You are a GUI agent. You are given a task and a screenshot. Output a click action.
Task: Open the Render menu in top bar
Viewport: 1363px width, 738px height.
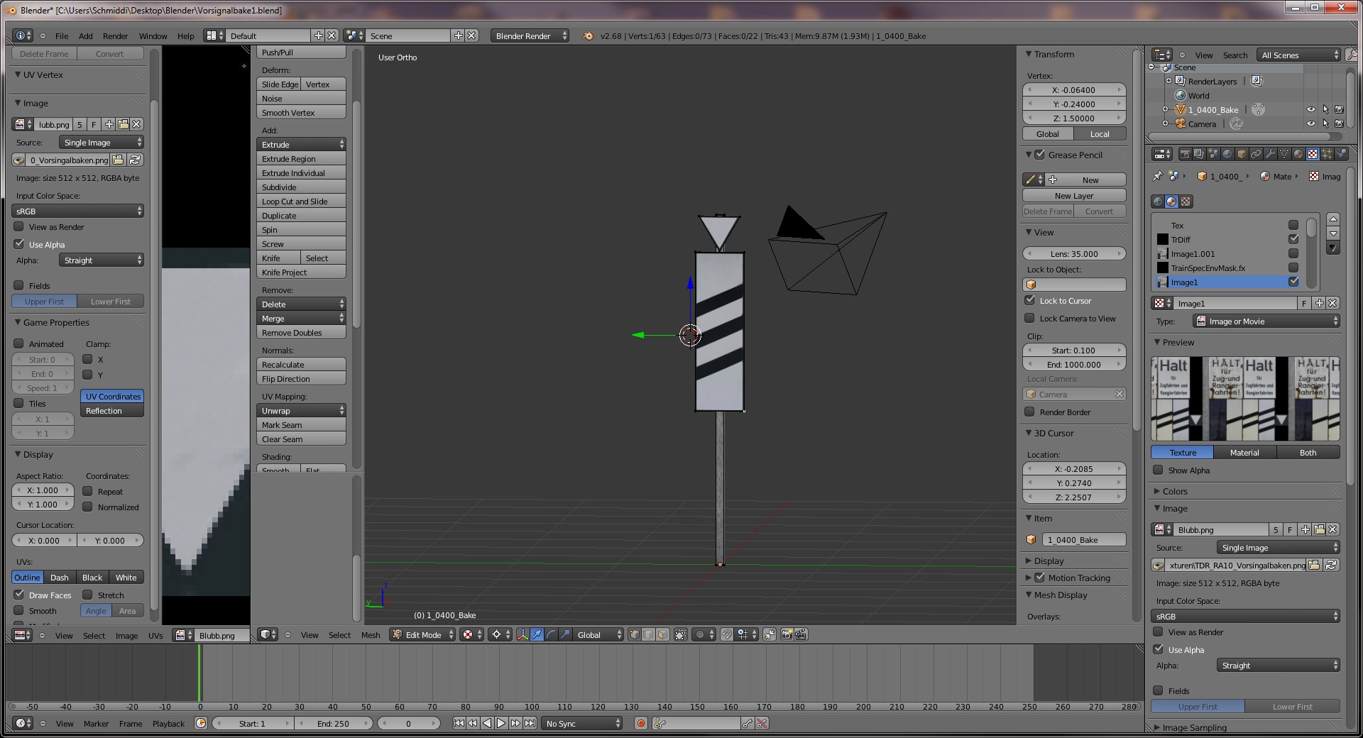[115, 36]
